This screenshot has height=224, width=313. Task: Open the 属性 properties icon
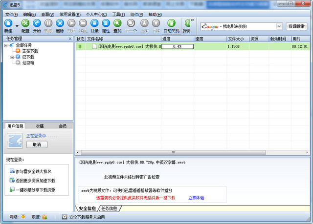click(106, 26)
